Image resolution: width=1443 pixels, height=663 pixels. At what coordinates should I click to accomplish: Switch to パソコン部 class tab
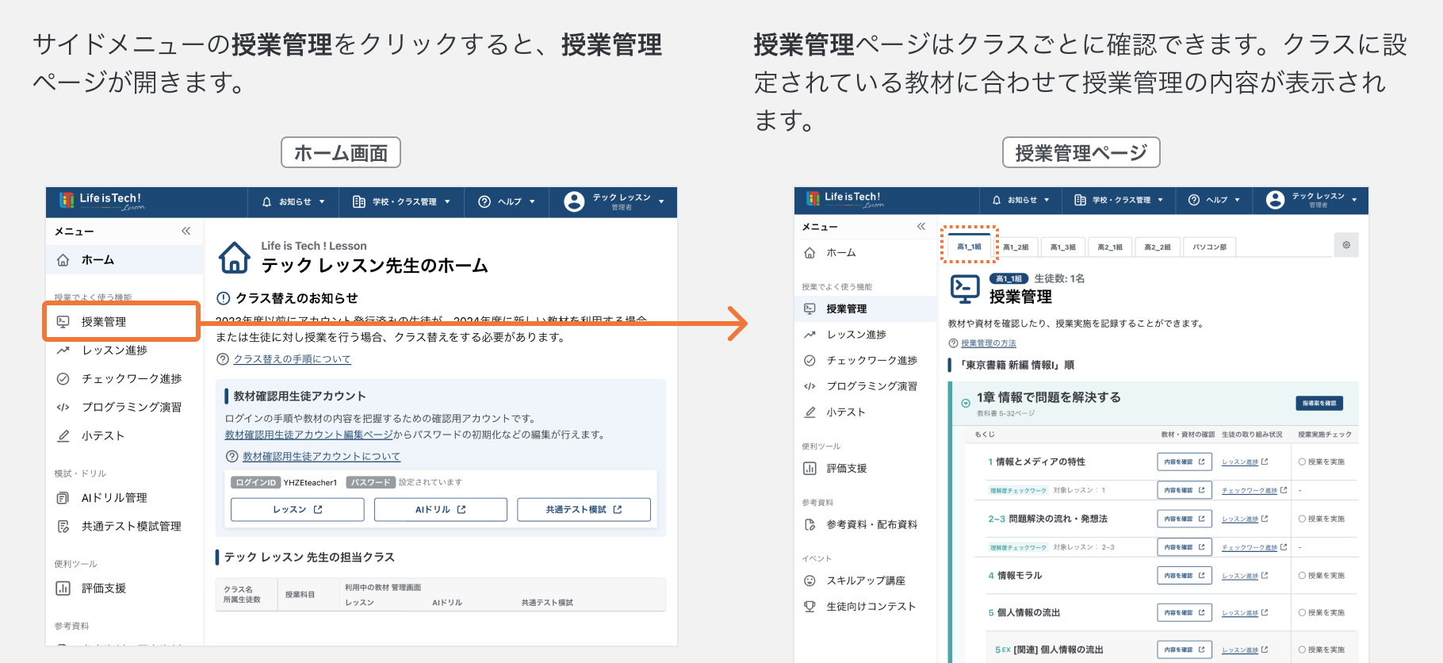[1210, 247]
